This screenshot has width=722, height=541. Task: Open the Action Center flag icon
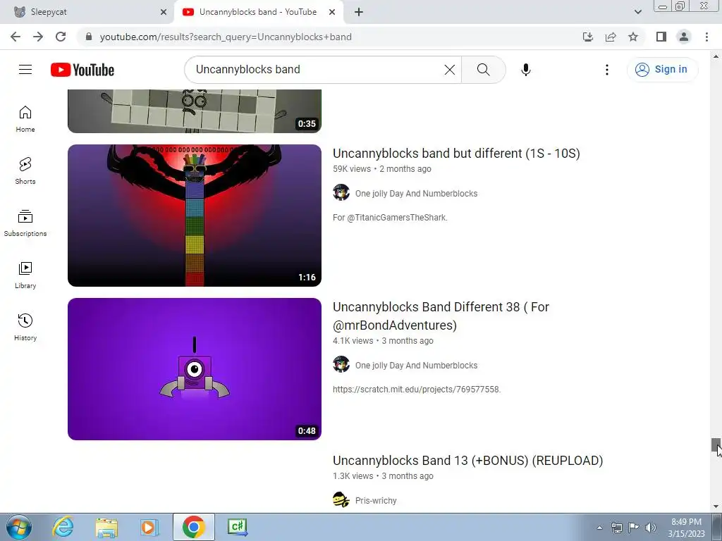(x=634, y=528)
